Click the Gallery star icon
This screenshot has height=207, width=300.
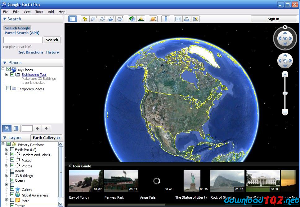pos(18,189)
